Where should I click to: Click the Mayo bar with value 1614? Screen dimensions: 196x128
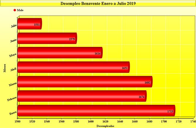click(60, 53)
